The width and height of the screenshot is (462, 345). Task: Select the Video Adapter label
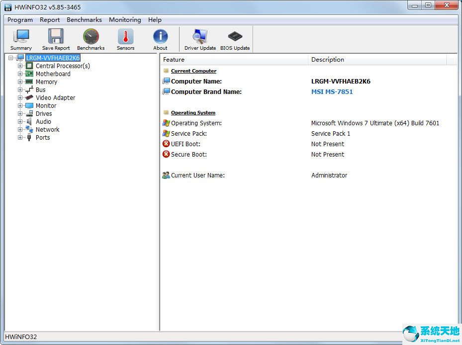pos(55,97)
